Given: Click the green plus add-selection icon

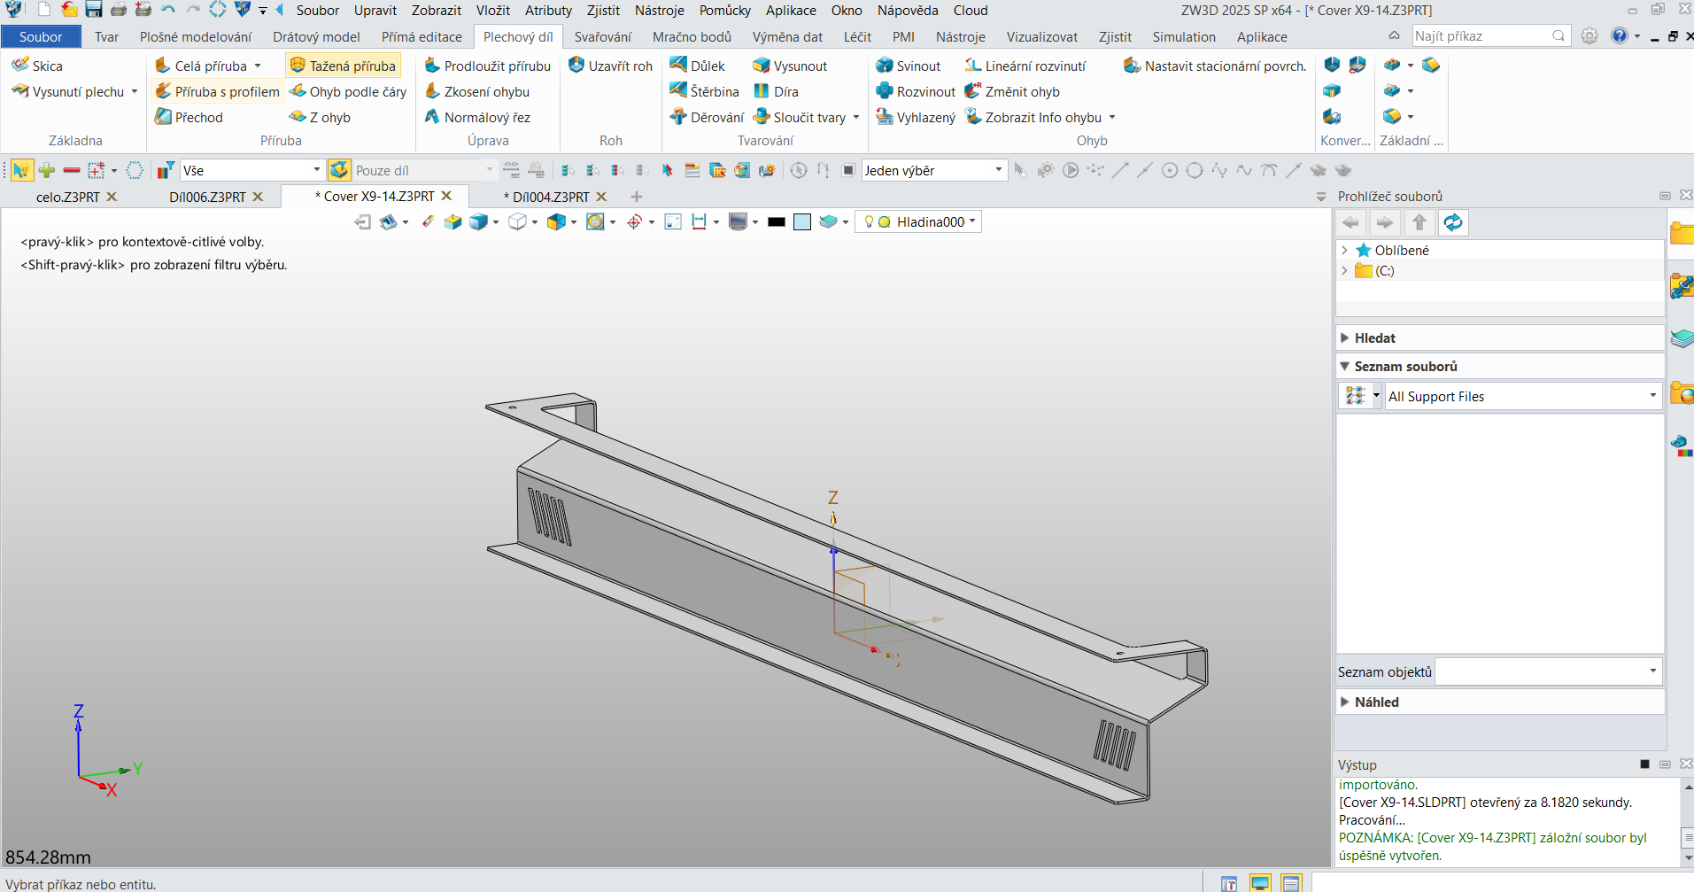Looking at the screenshot, I should coord(47,170).
